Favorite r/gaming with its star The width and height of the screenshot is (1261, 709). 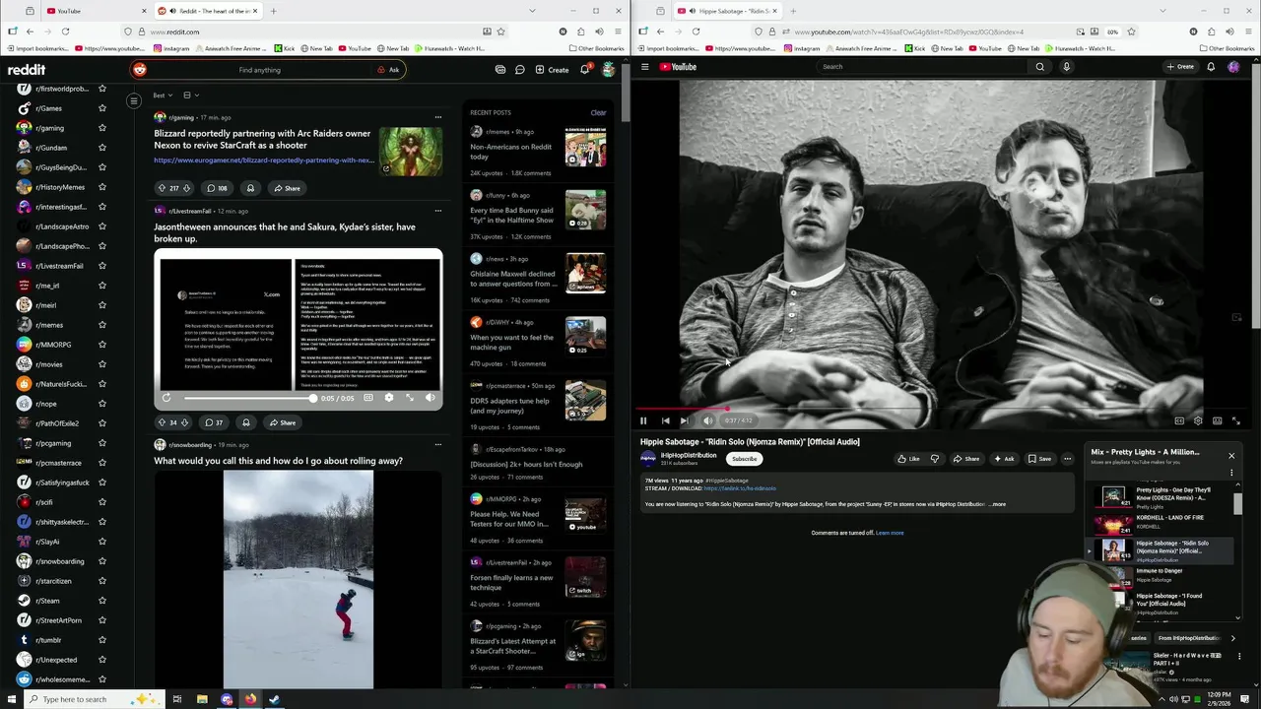(101, 128)
